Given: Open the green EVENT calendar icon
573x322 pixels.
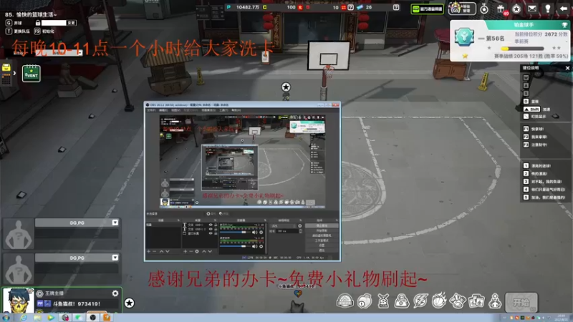Looking at the screenshot, I should (31, 74).
